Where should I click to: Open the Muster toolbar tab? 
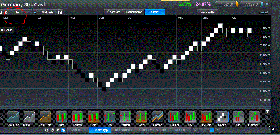click(x=180, y=130)
